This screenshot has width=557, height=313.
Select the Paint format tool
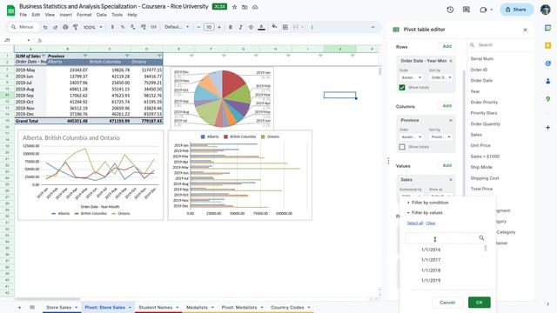[x=76, y=27]
